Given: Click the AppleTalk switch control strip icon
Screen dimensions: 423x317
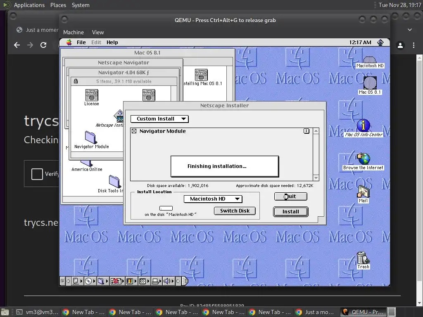Looking at the screenshot, I should tap(76, 281).
